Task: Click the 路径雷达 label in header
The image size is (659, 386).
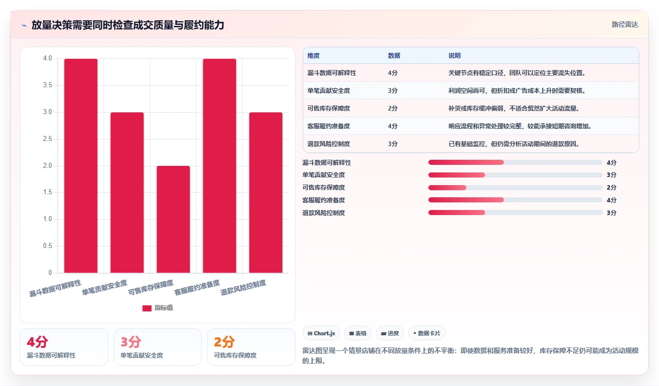Action: click(x=625, y=24)
